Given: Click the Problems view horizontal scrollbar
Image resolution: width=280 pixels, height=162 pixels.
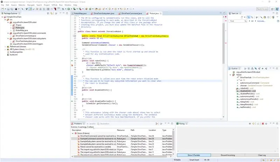Looking at the screenshot, I should (x=120, y=156).
